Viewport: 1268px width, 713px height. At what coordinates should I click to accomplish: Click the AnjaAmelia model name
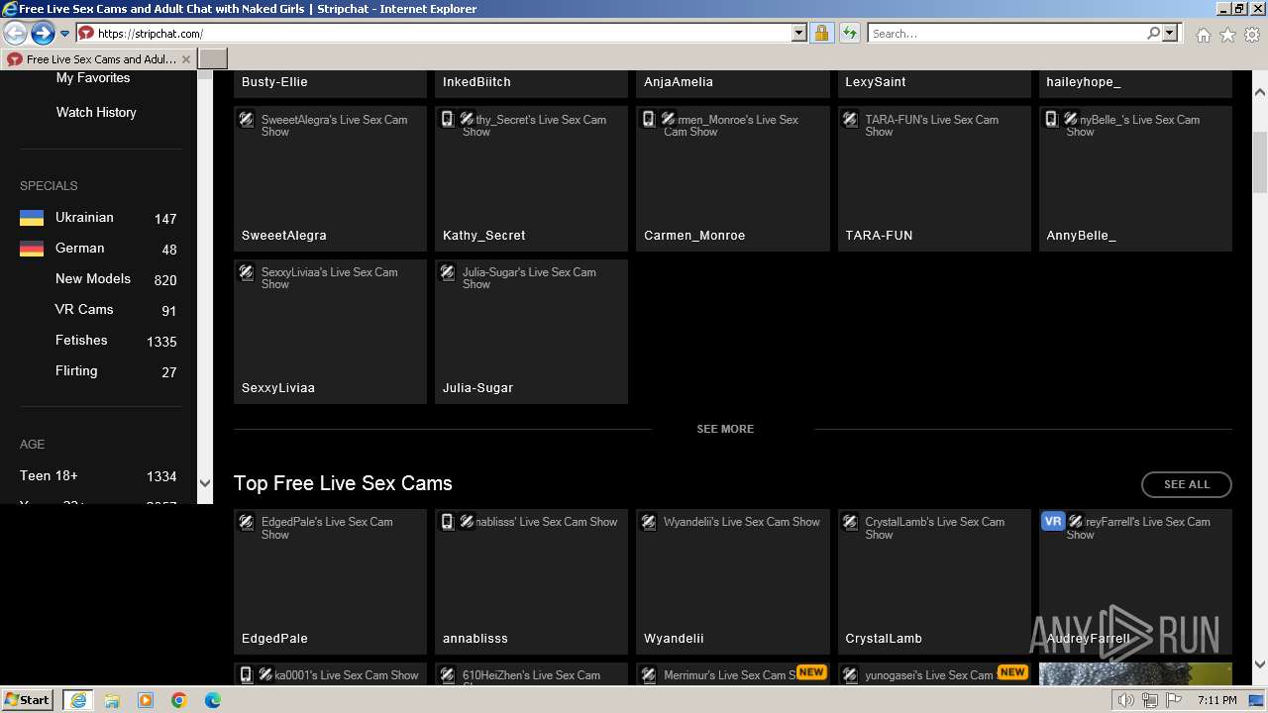679,82
